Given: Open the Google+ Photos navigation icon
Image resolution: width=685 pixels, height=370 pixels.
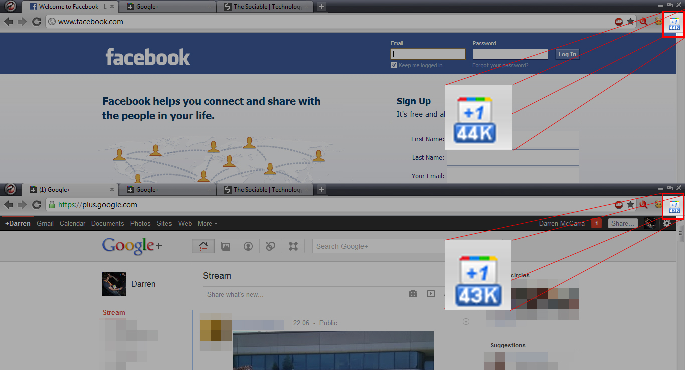Looking at the screenshot, I should click(226, 246).
